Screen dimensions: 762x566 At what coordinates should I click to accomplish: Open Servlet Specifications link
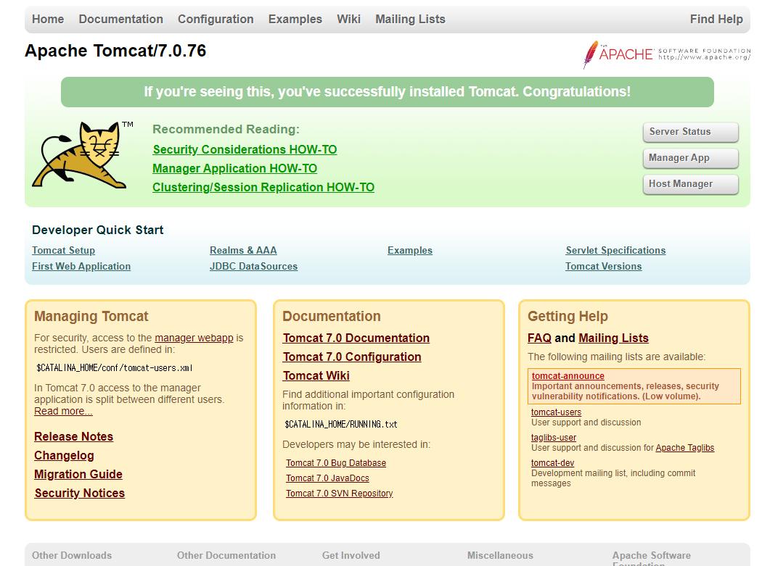[615, 251]
